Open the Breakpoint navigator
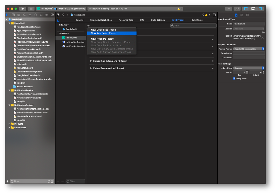The height and width of the screenshot is (194, 276). (x=47, y=15)
